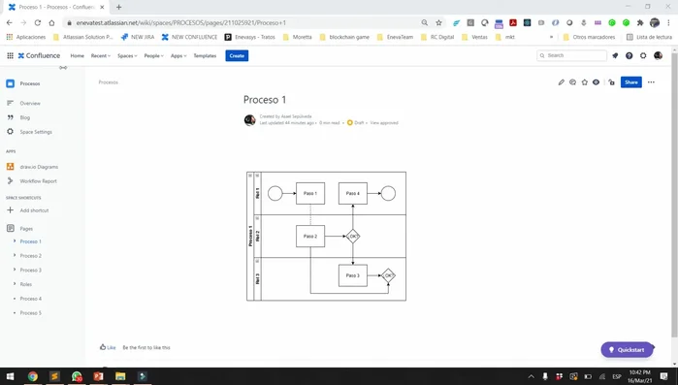This screenshot has width=678, height=385.
Task: Open the EnevaTeam bookmark folder
Action: pos(395,37)
